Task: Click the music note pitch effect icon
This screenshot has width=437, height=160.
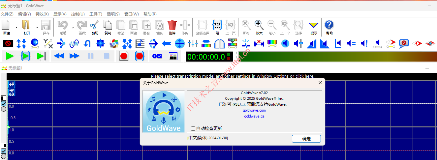Action: tap(140, 43)
